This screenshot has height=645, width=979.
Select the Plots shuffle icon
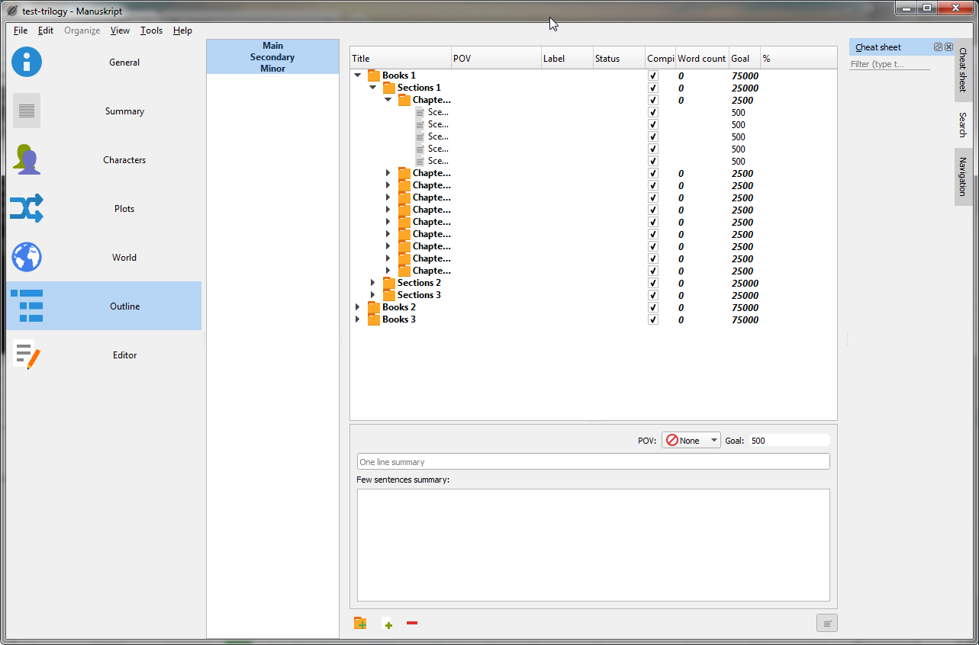pos(26,208)
